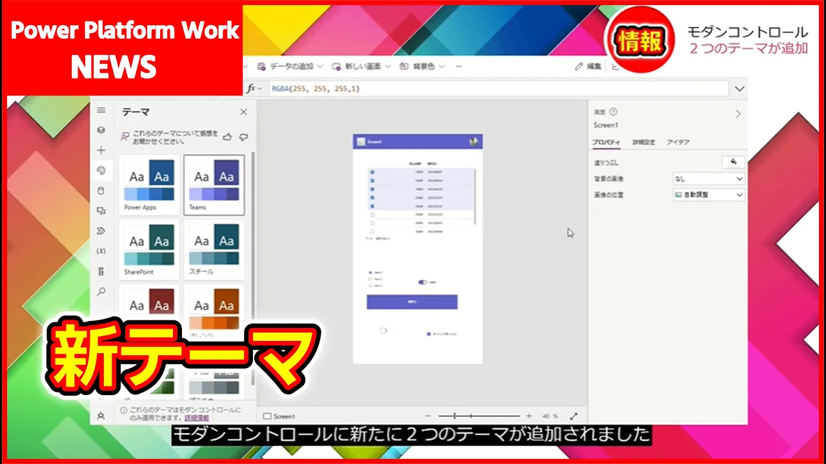Open the 新しい画面 dropdown
This screenshot has height=464, width=826.
[x=361, y=66]
